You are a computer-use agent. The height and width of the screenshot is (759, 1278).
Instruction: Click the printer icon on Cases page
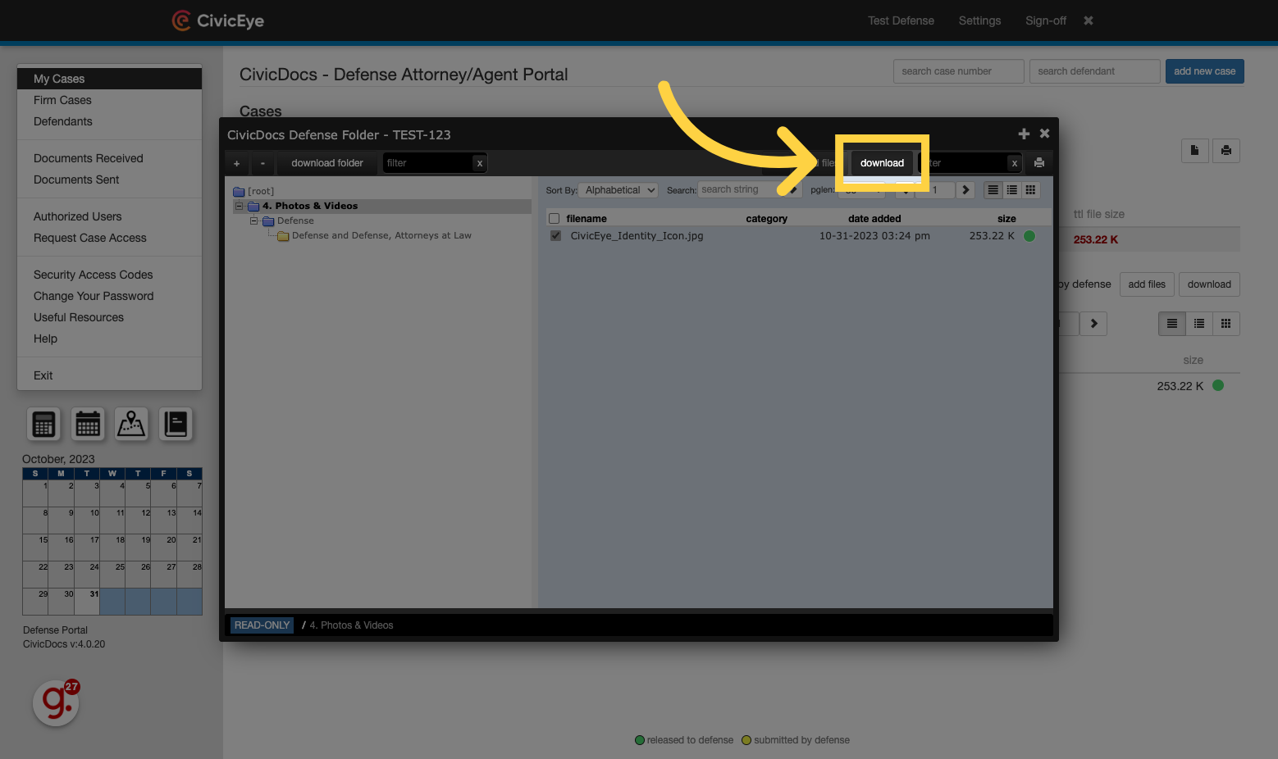tap(1226, 150)
